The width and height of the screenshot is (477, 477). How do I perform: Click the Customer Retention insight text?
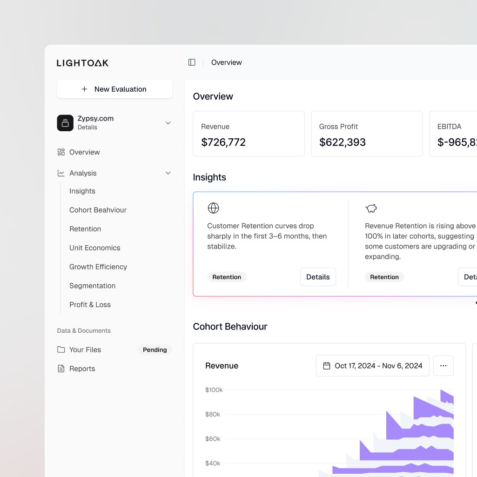267,236
